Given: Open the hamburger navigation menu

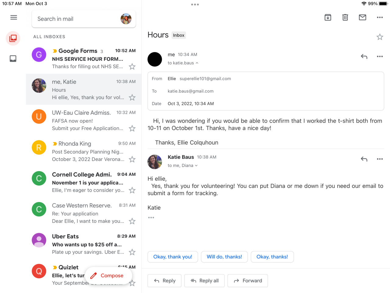Looking at the screenshot, I should pyautogui.click(x=14, y=17).
